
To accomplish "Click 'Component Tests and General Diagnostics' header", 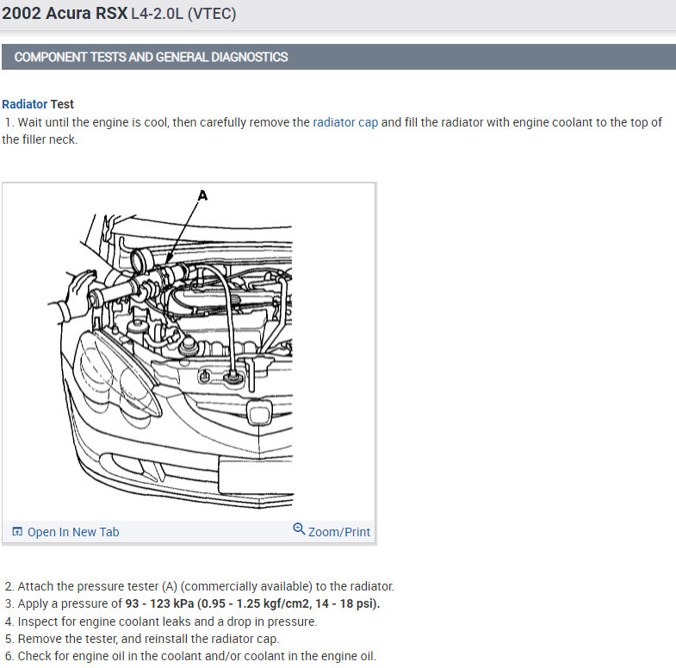I will [x=151, y=57].
